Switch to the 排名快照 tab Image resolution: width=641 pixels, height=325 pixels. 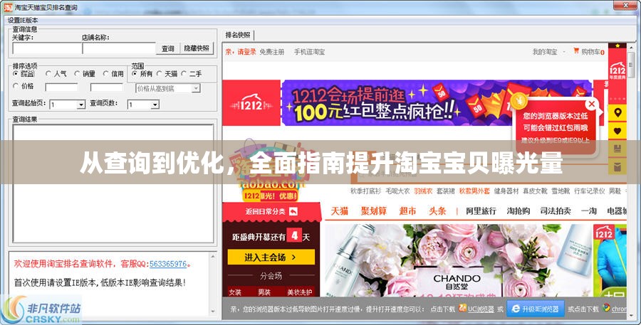click(238, 35)
